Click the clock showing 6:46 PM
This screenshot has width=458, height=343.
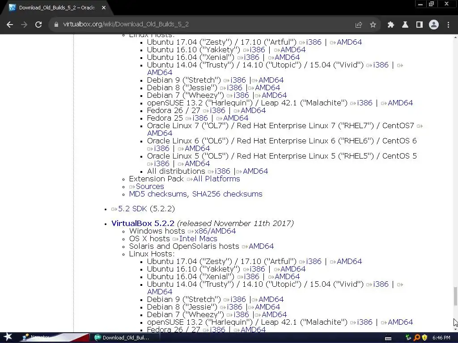click(x=441, y=338)
